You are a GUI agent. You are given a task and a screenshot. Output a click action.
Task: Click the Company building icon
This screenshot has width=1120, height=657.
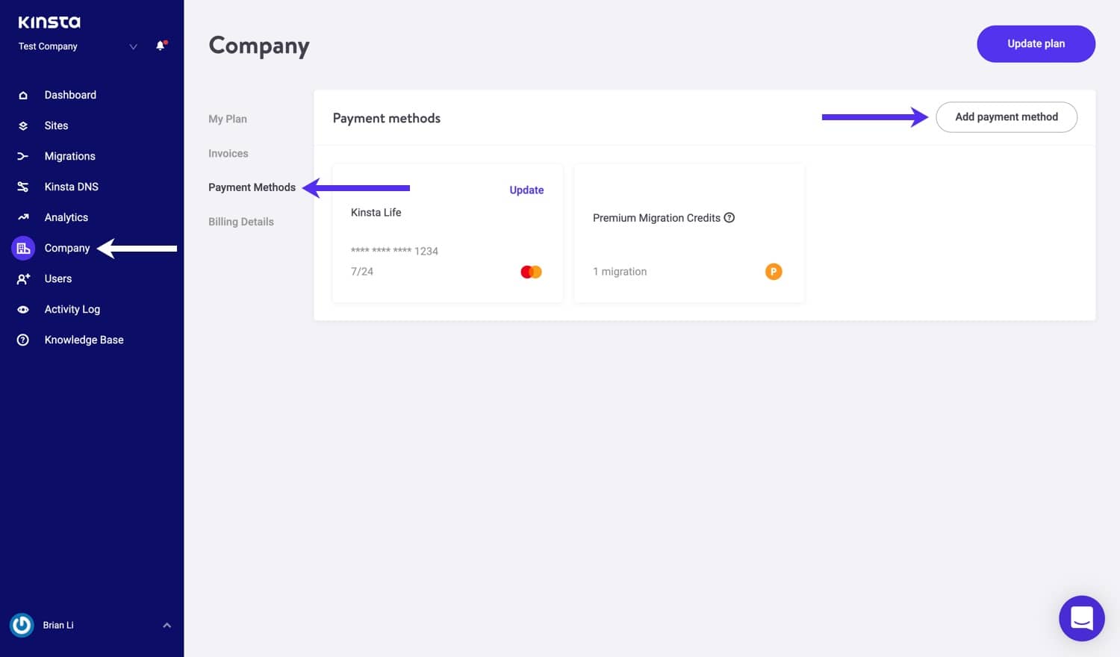click(23, 248)
